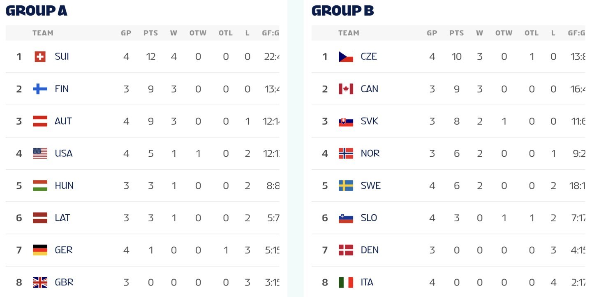Click the Sweden flag icon
The image size is (592, 297).
346,186
